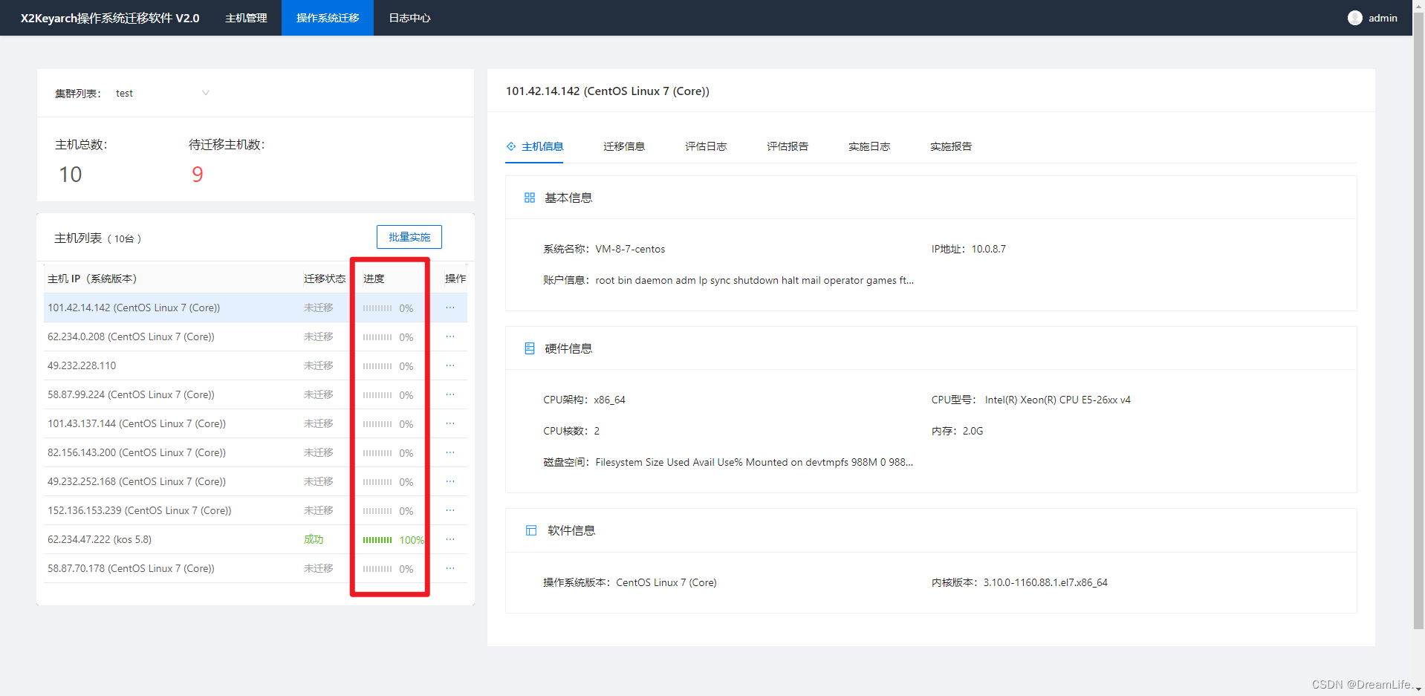Screen dimensions: 1425x696
Task: Select host row 82.156.143.200
Action: pyautogui.click(x=256, y=452)
